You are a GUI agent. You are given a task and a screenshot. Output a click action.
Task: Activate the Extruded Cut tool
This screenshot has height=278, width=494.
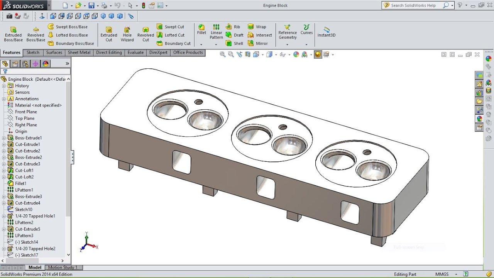pyautogui.click(x=109, y=34)
